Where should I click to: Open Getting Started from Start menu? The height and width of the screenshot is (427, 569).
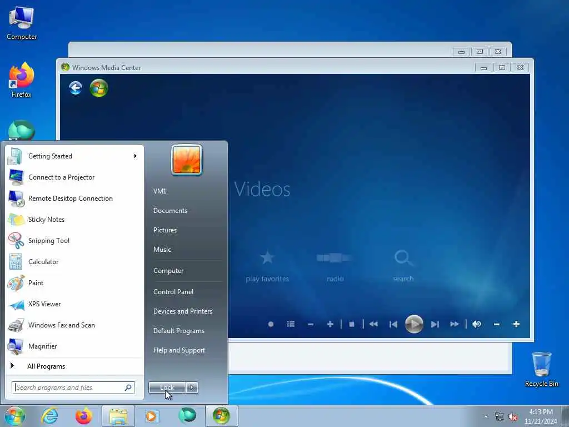75,156
